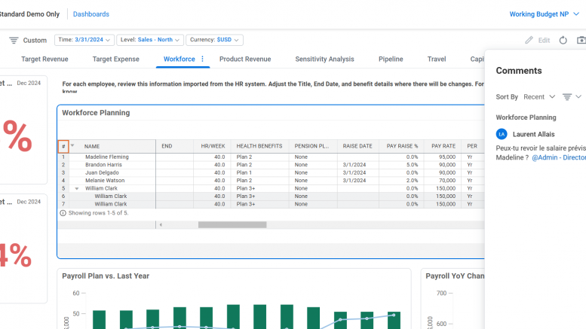Select the # row number column header

point(63,146)
